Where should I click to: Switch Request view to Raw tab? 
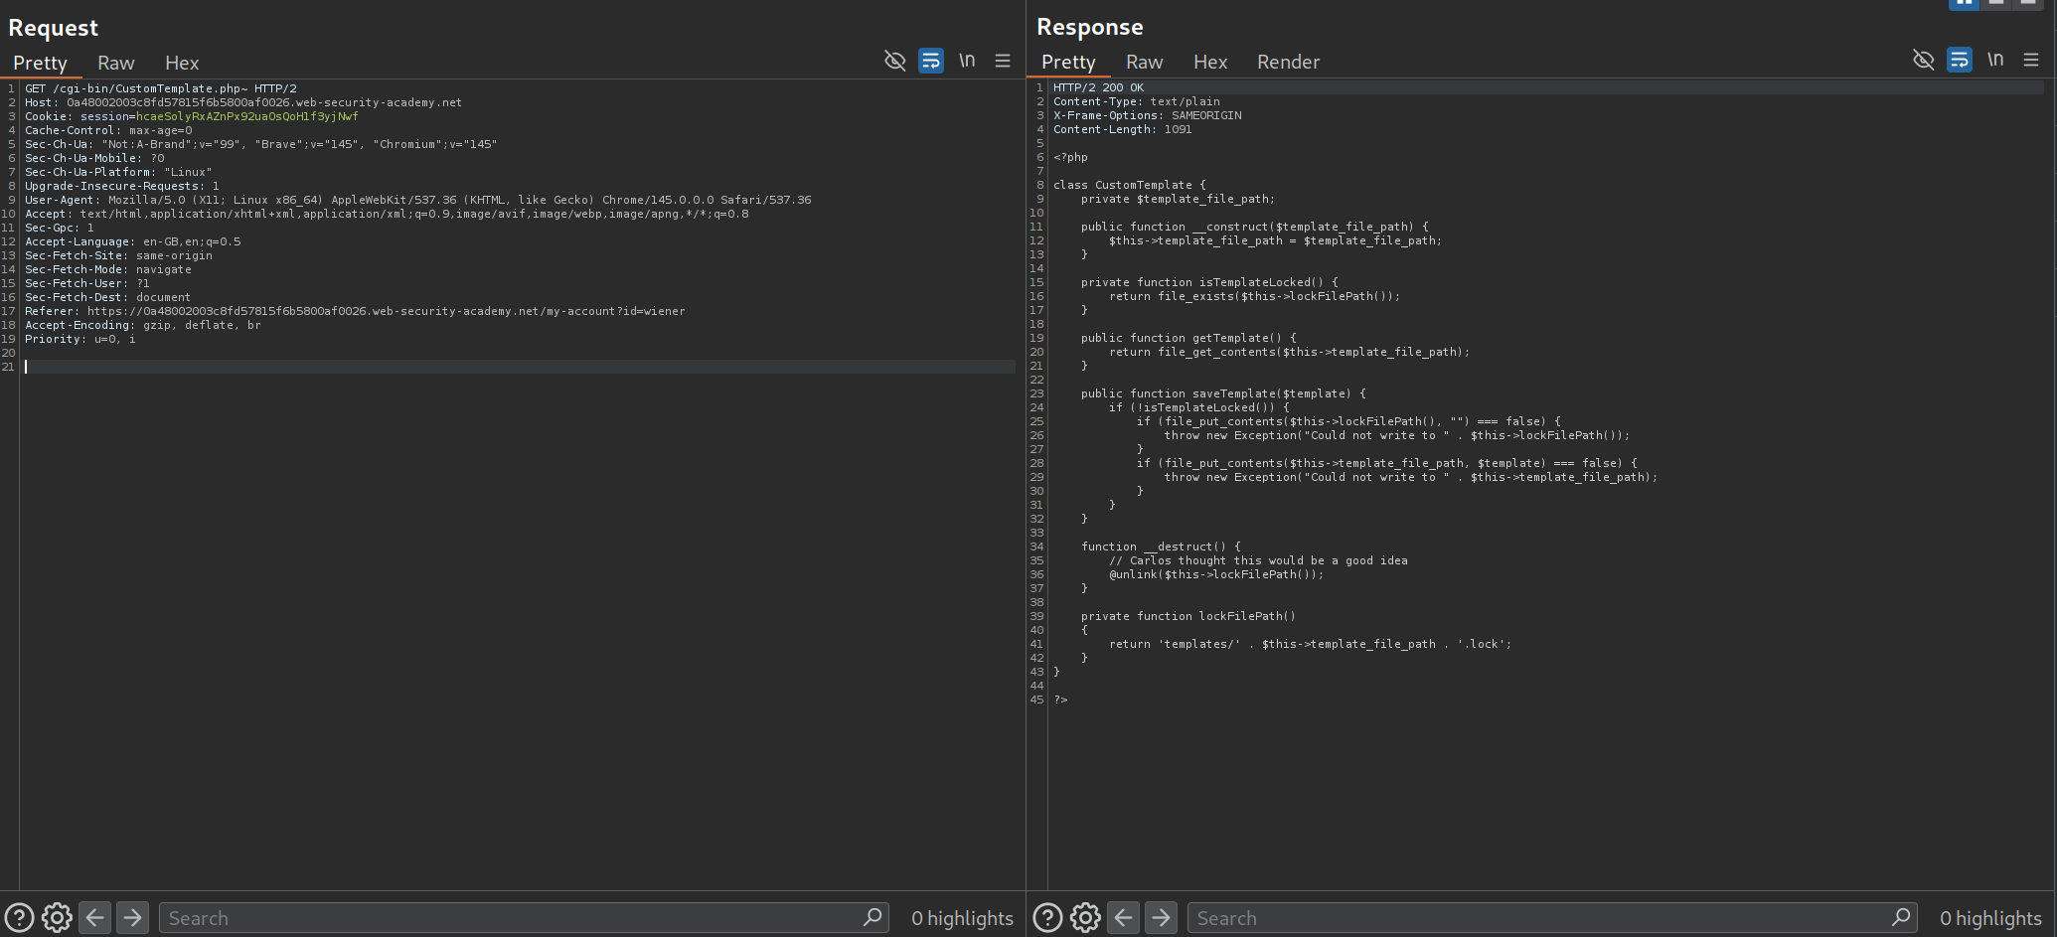(x=115, y=63)
